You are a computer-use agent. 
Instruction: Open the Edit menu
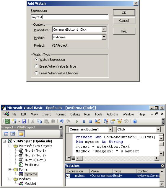tap(24, 114)
